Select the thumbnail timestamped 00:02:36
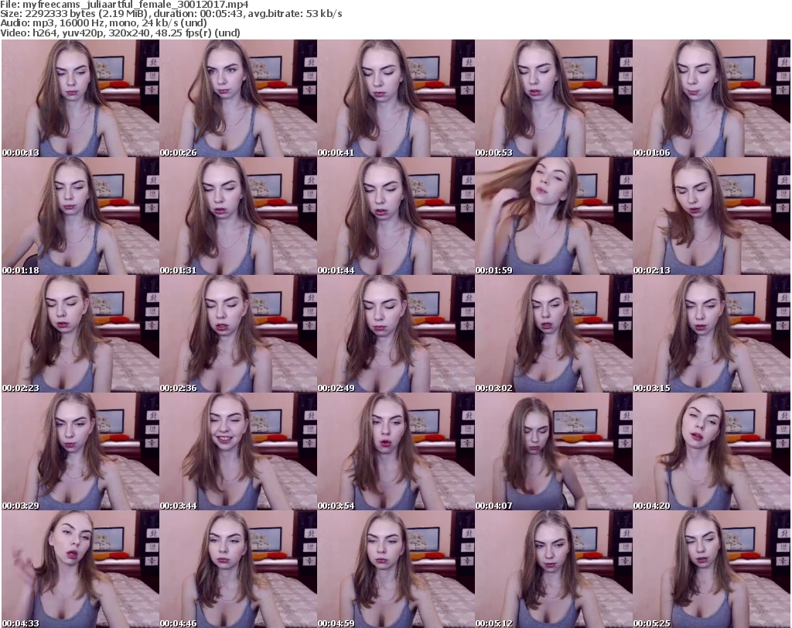Image resolution: width=792 pixels, height=628 pixels. (x=238, y=334)
